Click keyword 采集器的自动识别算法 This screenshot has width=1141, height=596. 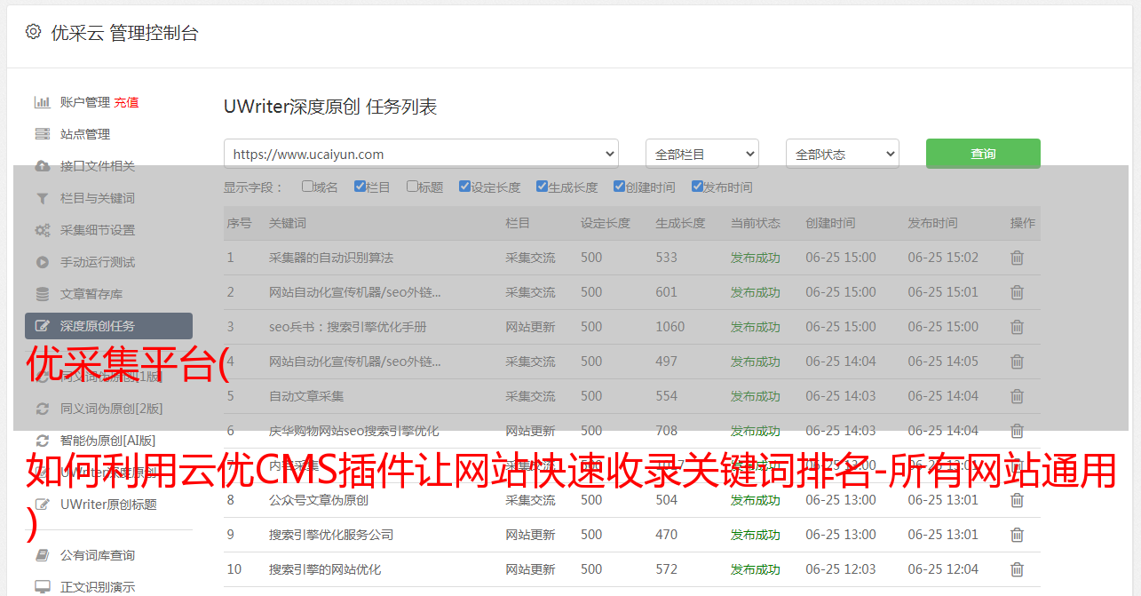pos(331,258)
